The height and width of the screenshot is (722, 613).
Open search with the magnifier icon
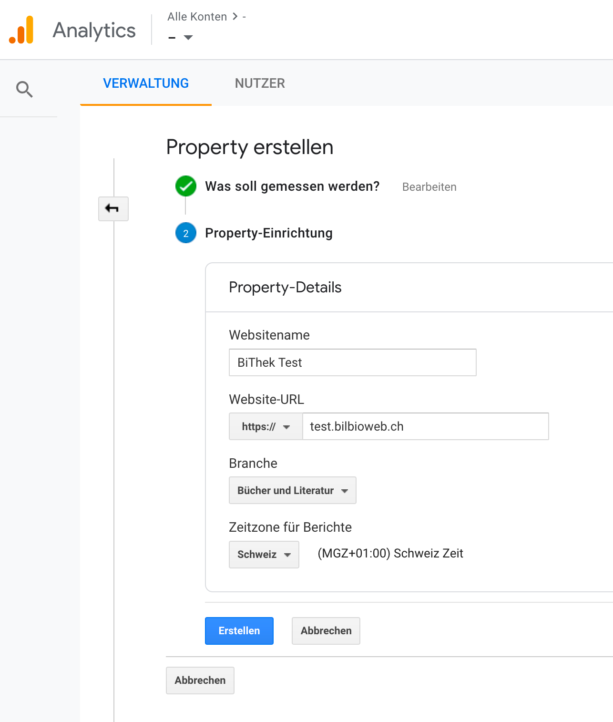coord(24,89)
